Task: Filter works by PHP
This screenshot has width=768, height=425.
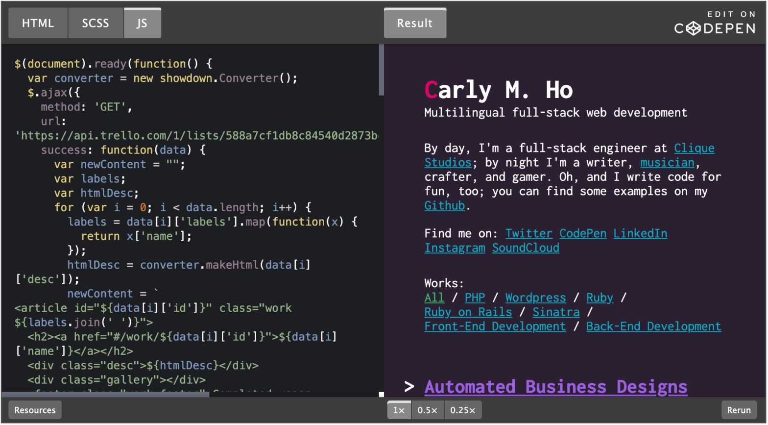Action: click(475, 298)
